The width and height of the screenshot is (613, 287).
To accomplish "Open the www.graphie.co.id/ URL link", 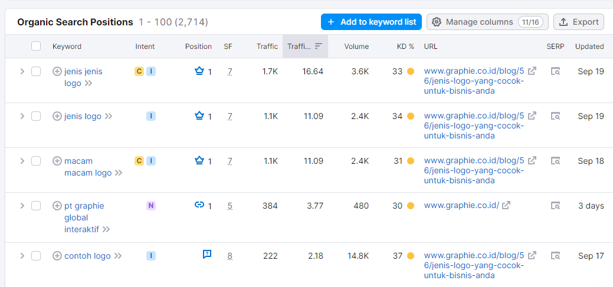I will 461,206.
